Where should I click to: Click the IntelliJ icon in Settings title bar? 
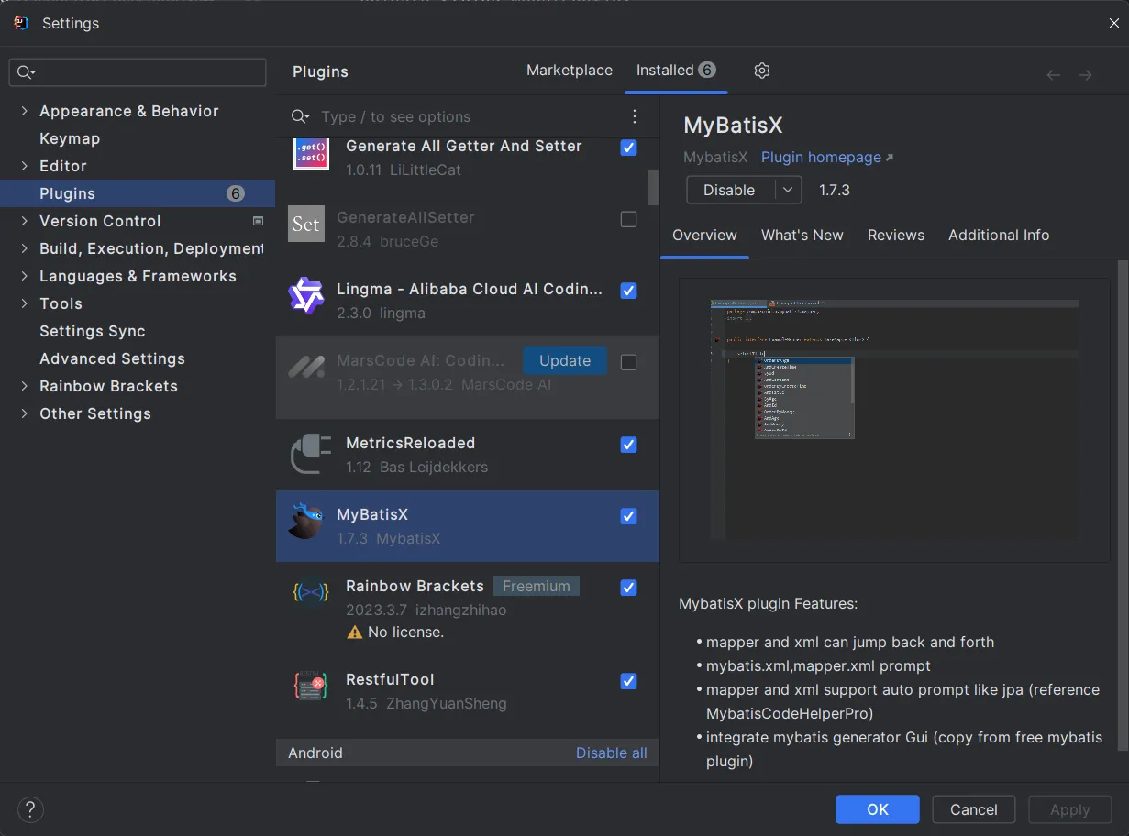click(x=21, y=23)
